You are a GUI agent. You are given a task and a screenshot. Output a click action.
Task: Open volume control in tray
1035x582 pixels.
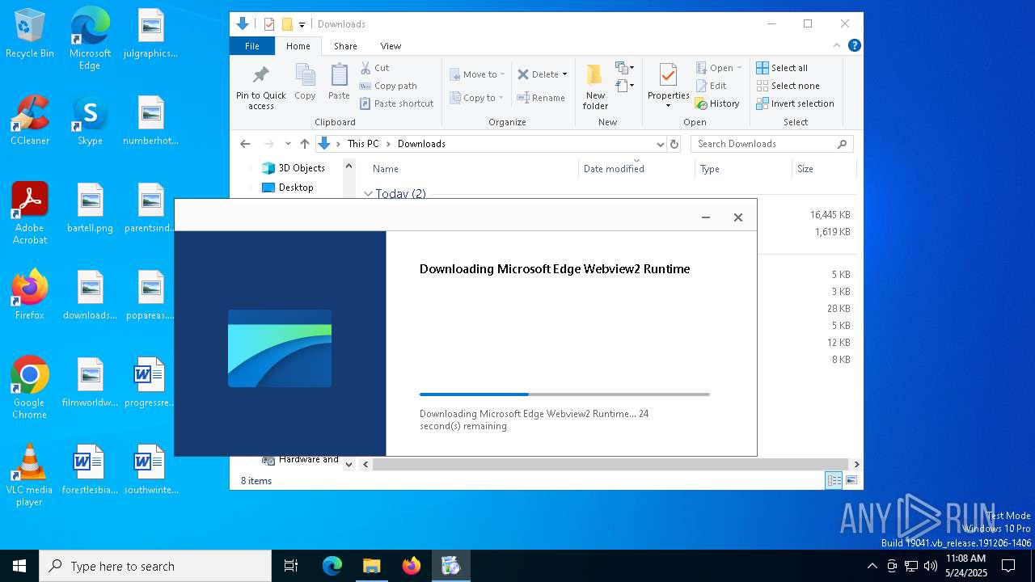click(931, 566)
